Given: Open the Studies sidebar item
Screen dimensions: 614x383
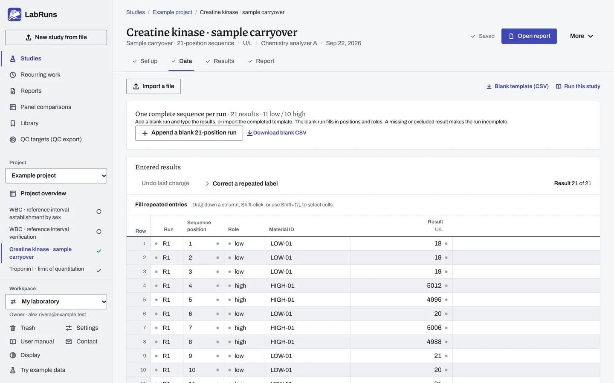Looking at the screenshot, I should click(x=56, y=59).
